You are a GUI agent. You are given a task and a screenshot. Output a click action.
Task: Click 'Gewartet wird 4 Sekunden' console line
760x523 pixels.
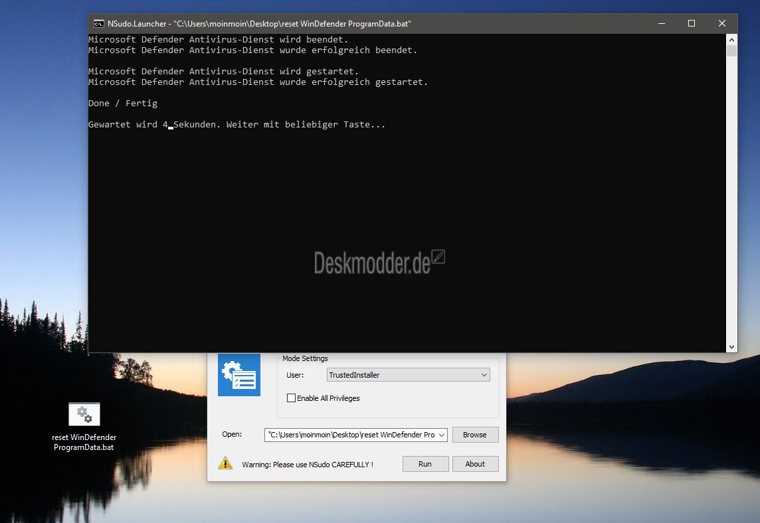[x=237, y=125]
